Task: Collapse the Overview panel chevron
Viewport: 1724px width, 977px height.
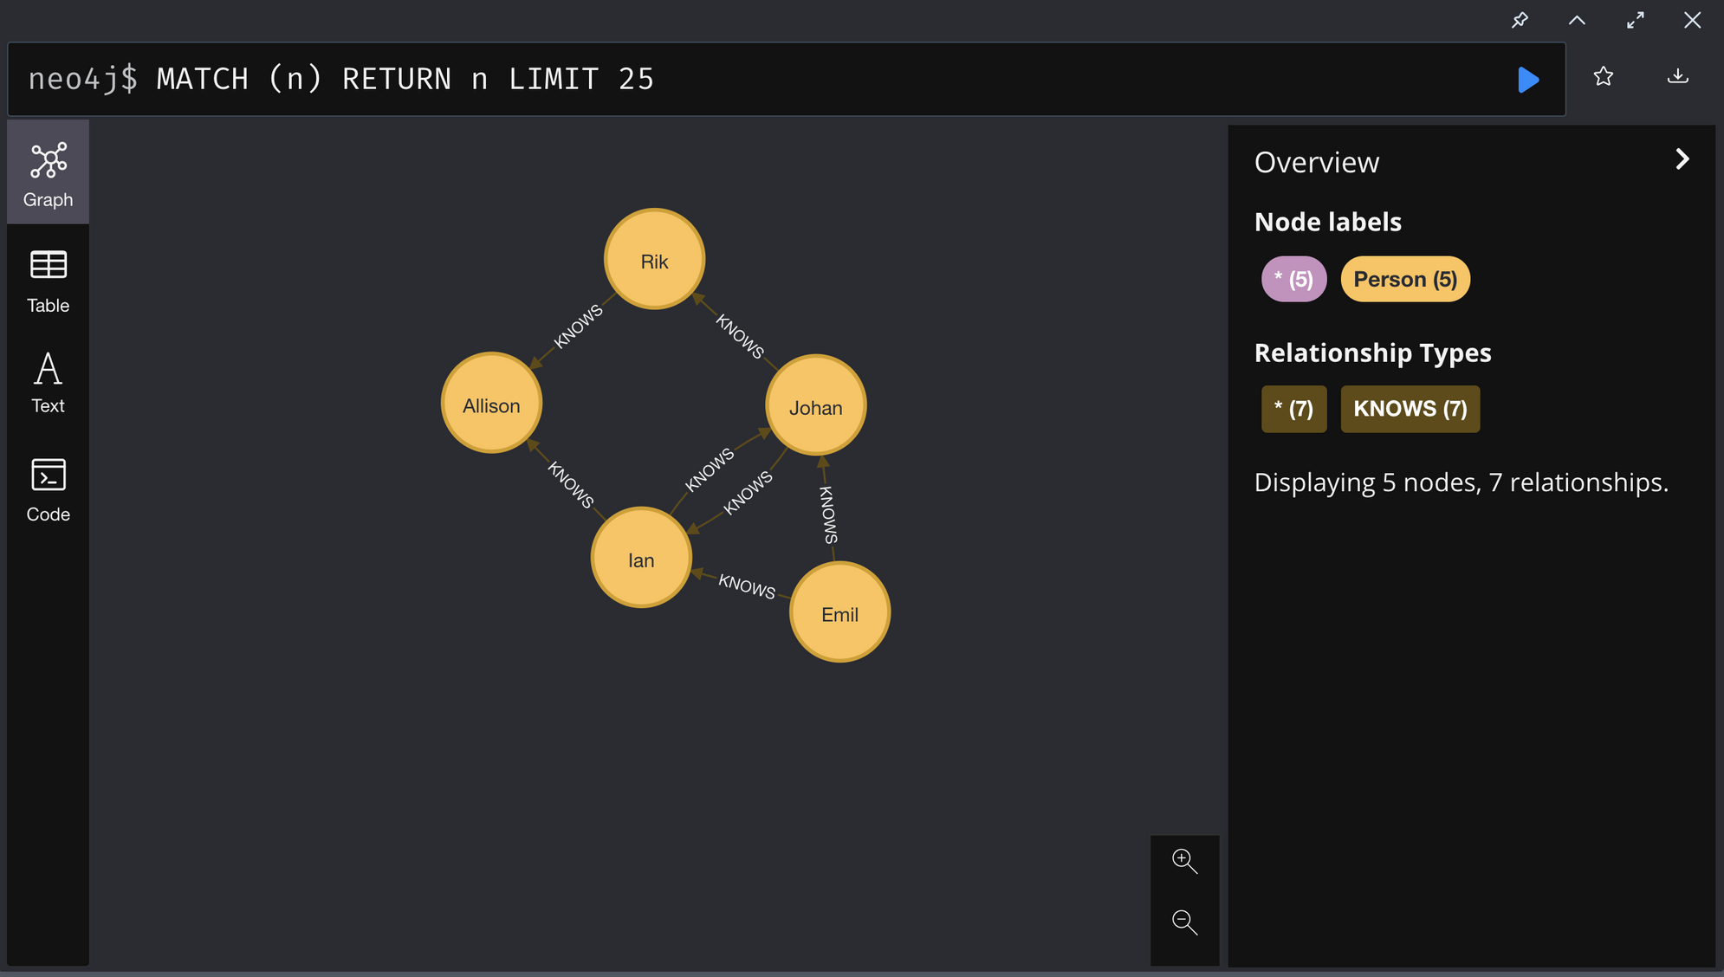Action: click(1682, 159)
